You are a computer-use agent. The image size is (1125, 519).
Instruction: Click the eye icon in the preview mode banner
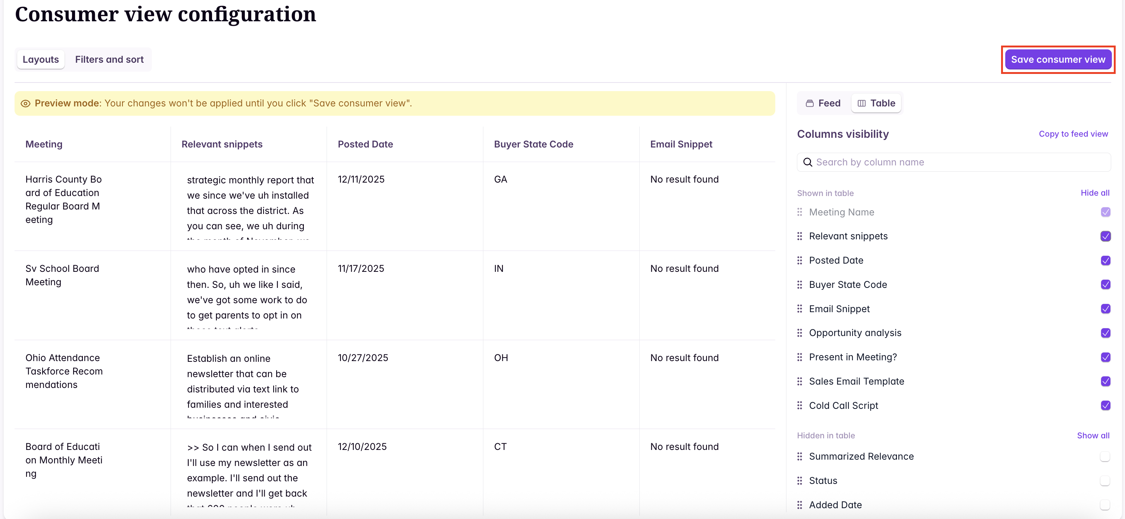25,103
